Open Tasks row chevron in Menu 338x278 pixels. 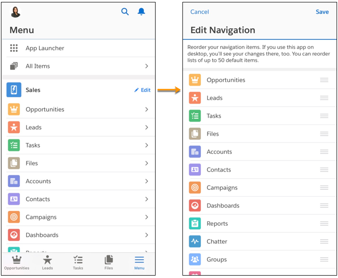[146, 145]
